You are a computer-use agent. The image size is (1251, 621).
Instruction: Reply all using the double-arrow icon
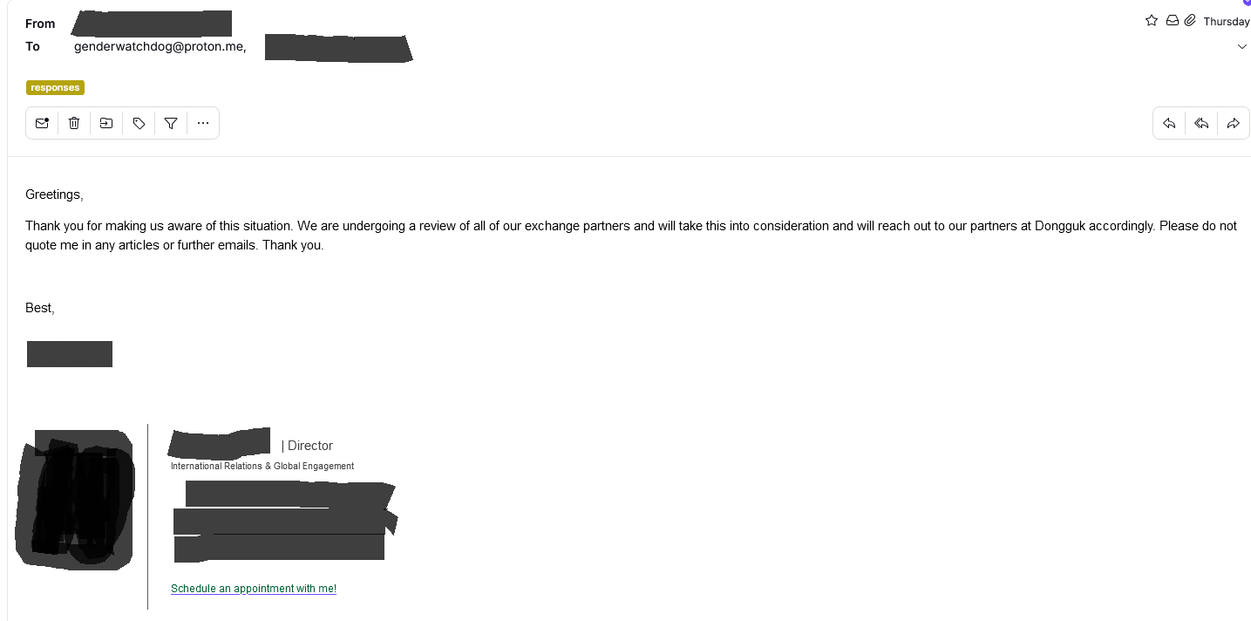coord(1201,123)
